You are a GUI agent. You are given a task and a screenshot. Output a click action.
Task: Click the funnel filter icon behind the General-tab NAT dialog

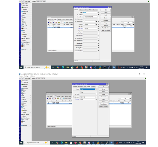click(62, 22)
